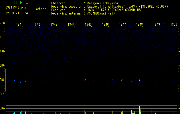Screen dimensions: 180x114
Task: Click the Receiving antenna label
Action: pyautogui.click(x=66, y=13)
